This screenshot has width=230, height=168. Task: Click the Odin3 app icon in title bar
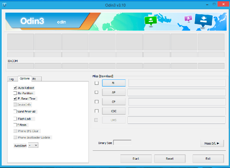pos(4,5)
